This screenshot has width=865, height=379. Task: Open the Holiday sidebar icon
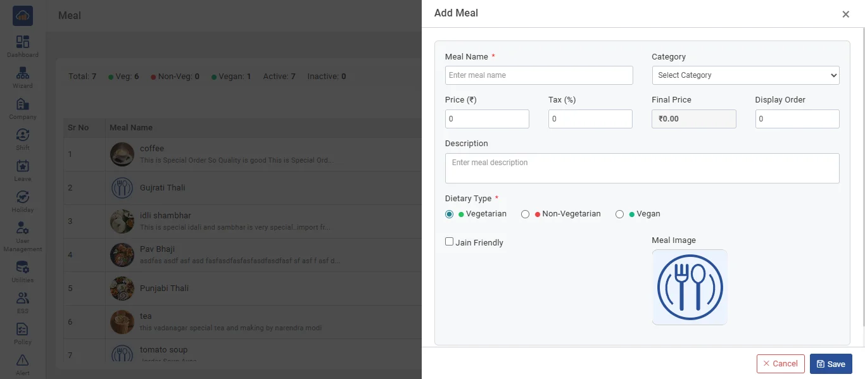coord(23,197)
